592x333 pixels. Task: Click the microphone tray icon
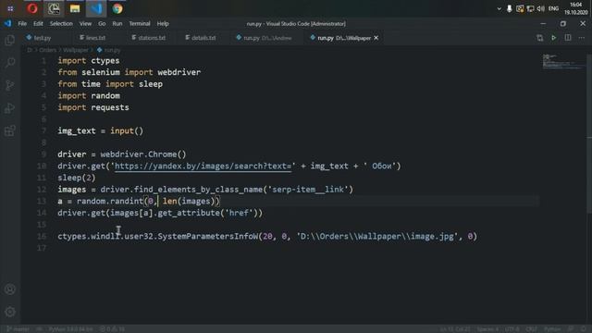click(x=510, y=8)
